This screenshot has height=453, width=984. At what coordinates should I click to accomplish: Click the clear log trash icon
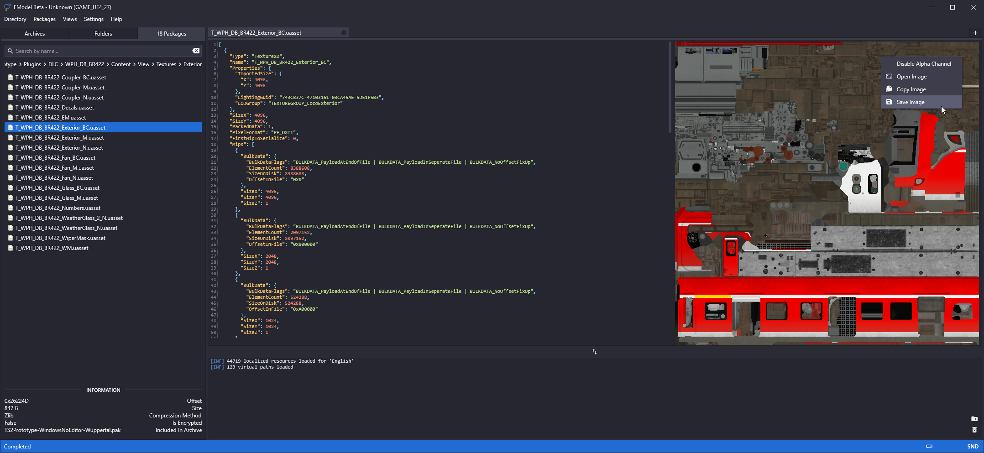[974, 430]
